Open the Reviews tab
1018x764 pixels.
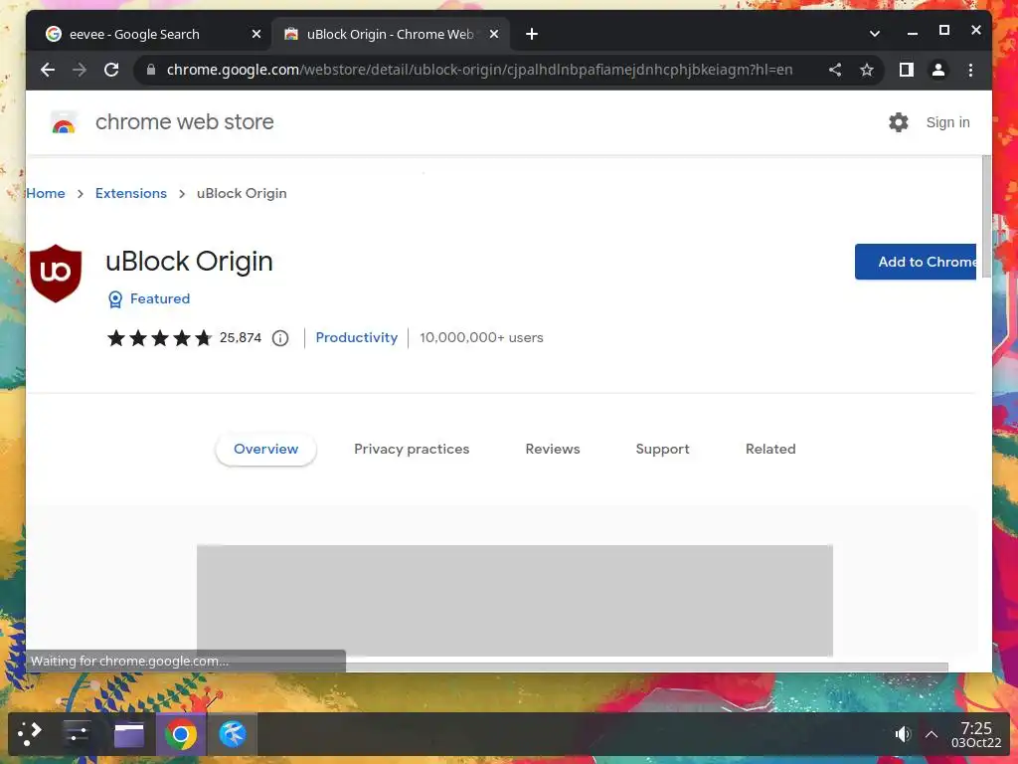553,449
